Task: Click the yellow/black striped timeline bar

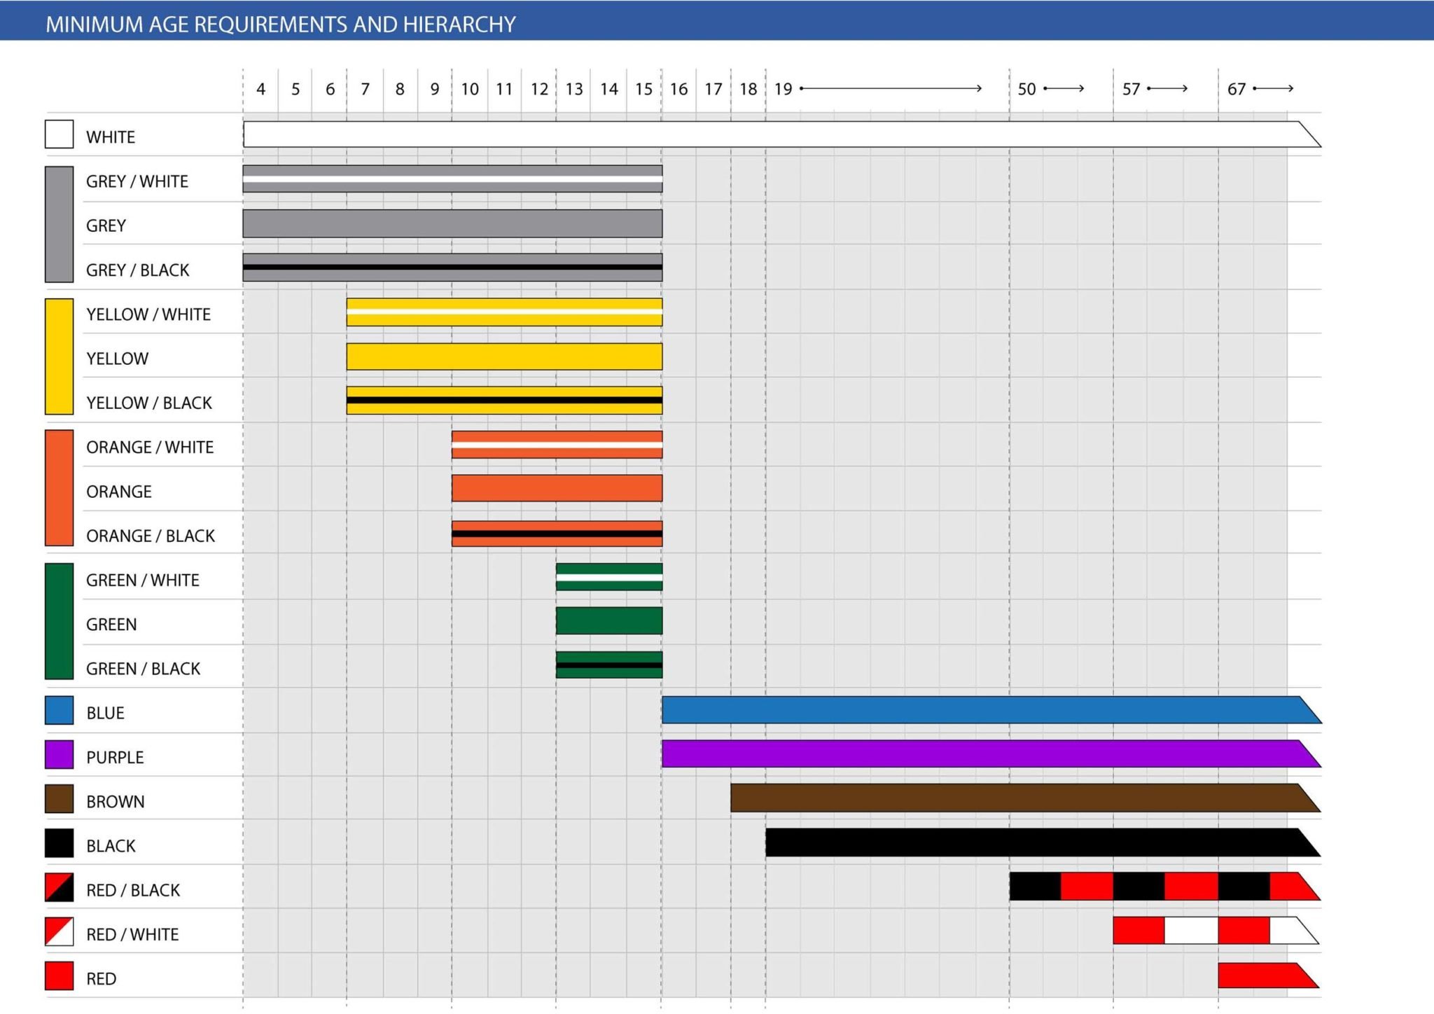Action: click(x=504, y=401)
